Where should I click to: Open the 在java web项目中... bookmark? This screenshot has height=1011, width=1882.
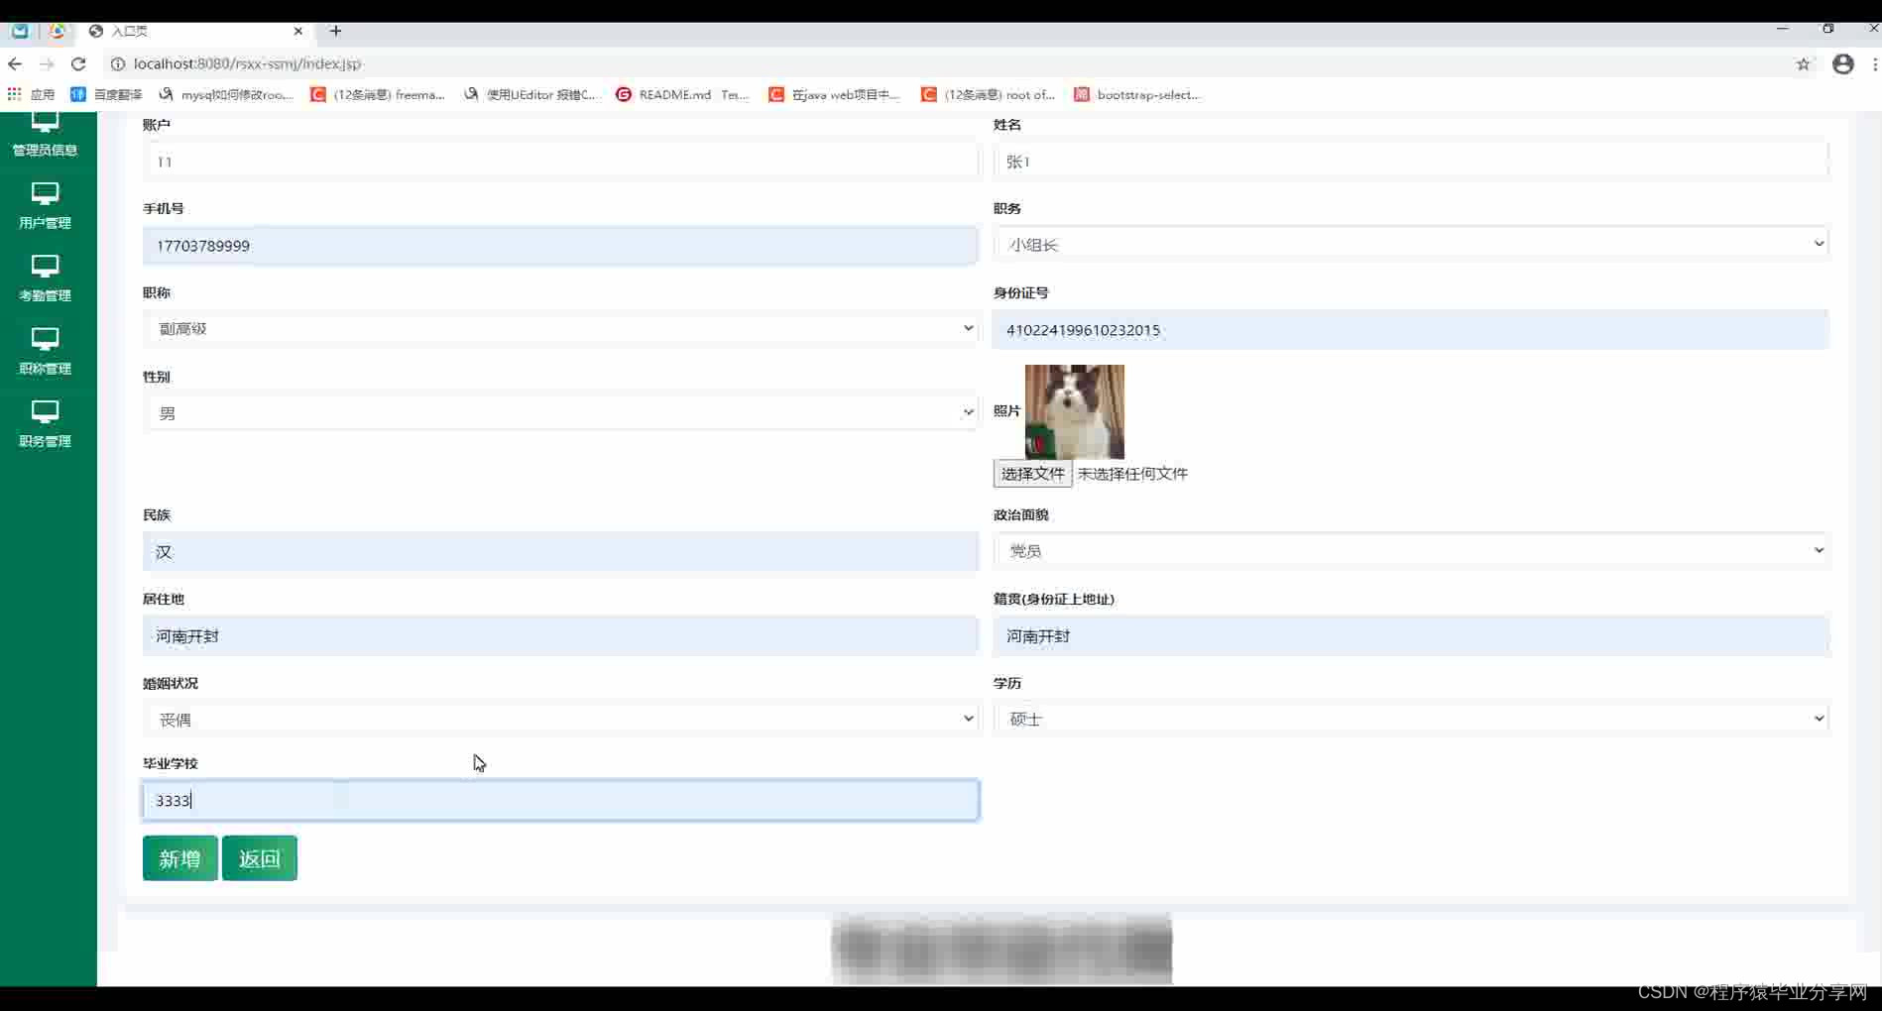point(834,94)
